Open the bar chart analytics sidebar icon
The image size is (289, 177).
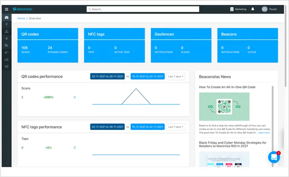(7, 59)
